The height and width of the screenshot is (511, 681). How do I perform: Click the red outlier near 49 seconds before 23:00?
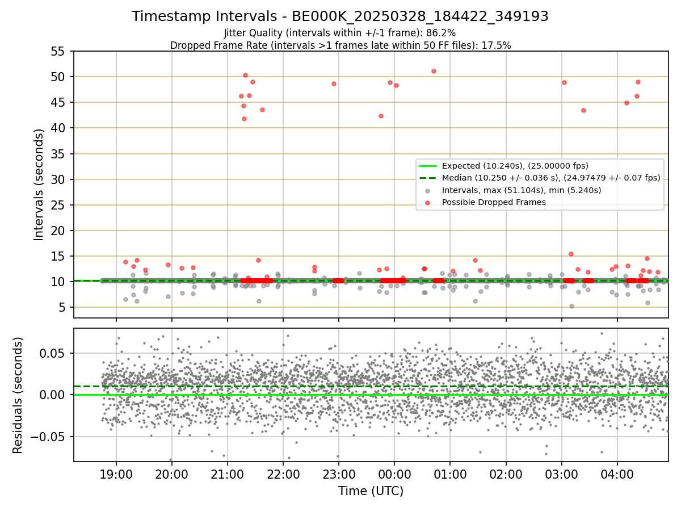(334, 83)
